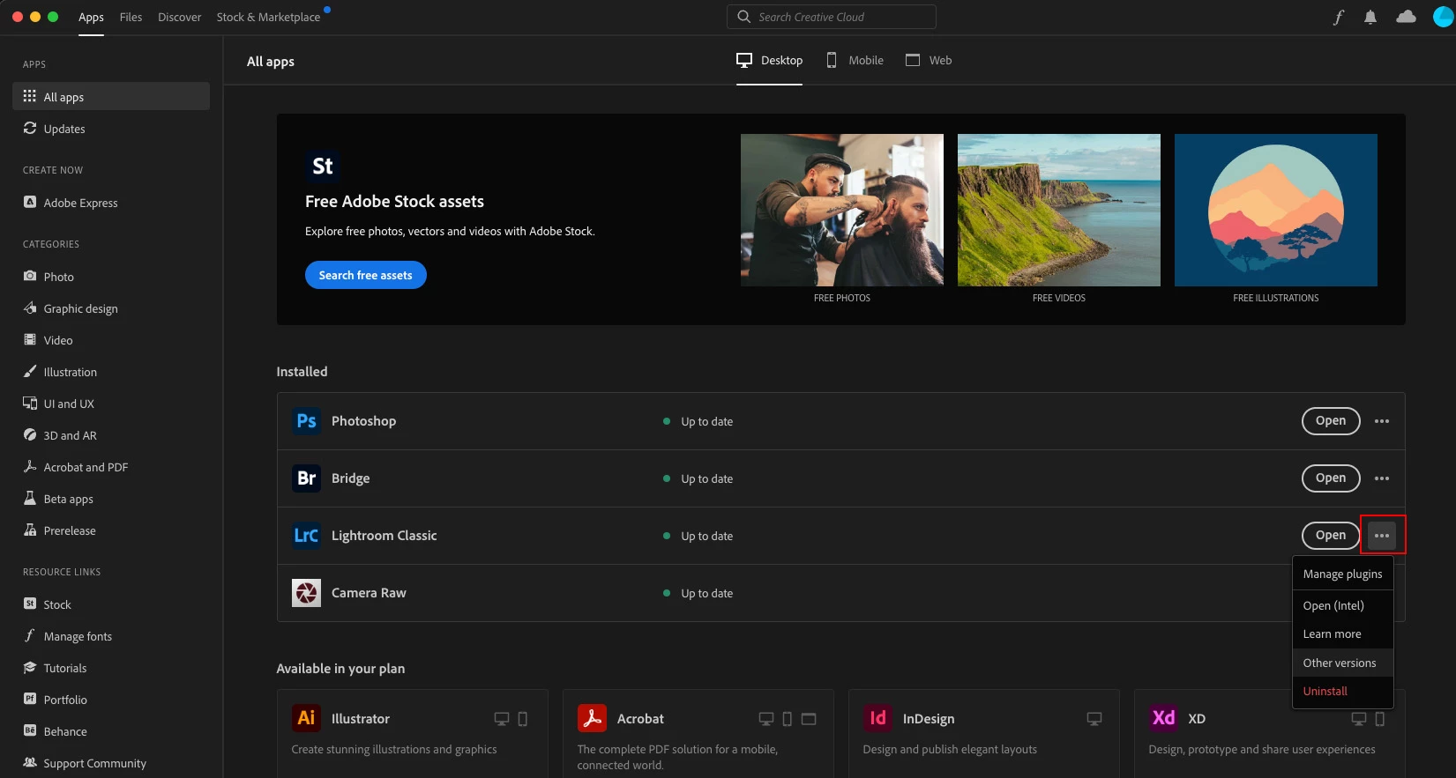Open the Stock & Marketplace tab

(268, 17)
